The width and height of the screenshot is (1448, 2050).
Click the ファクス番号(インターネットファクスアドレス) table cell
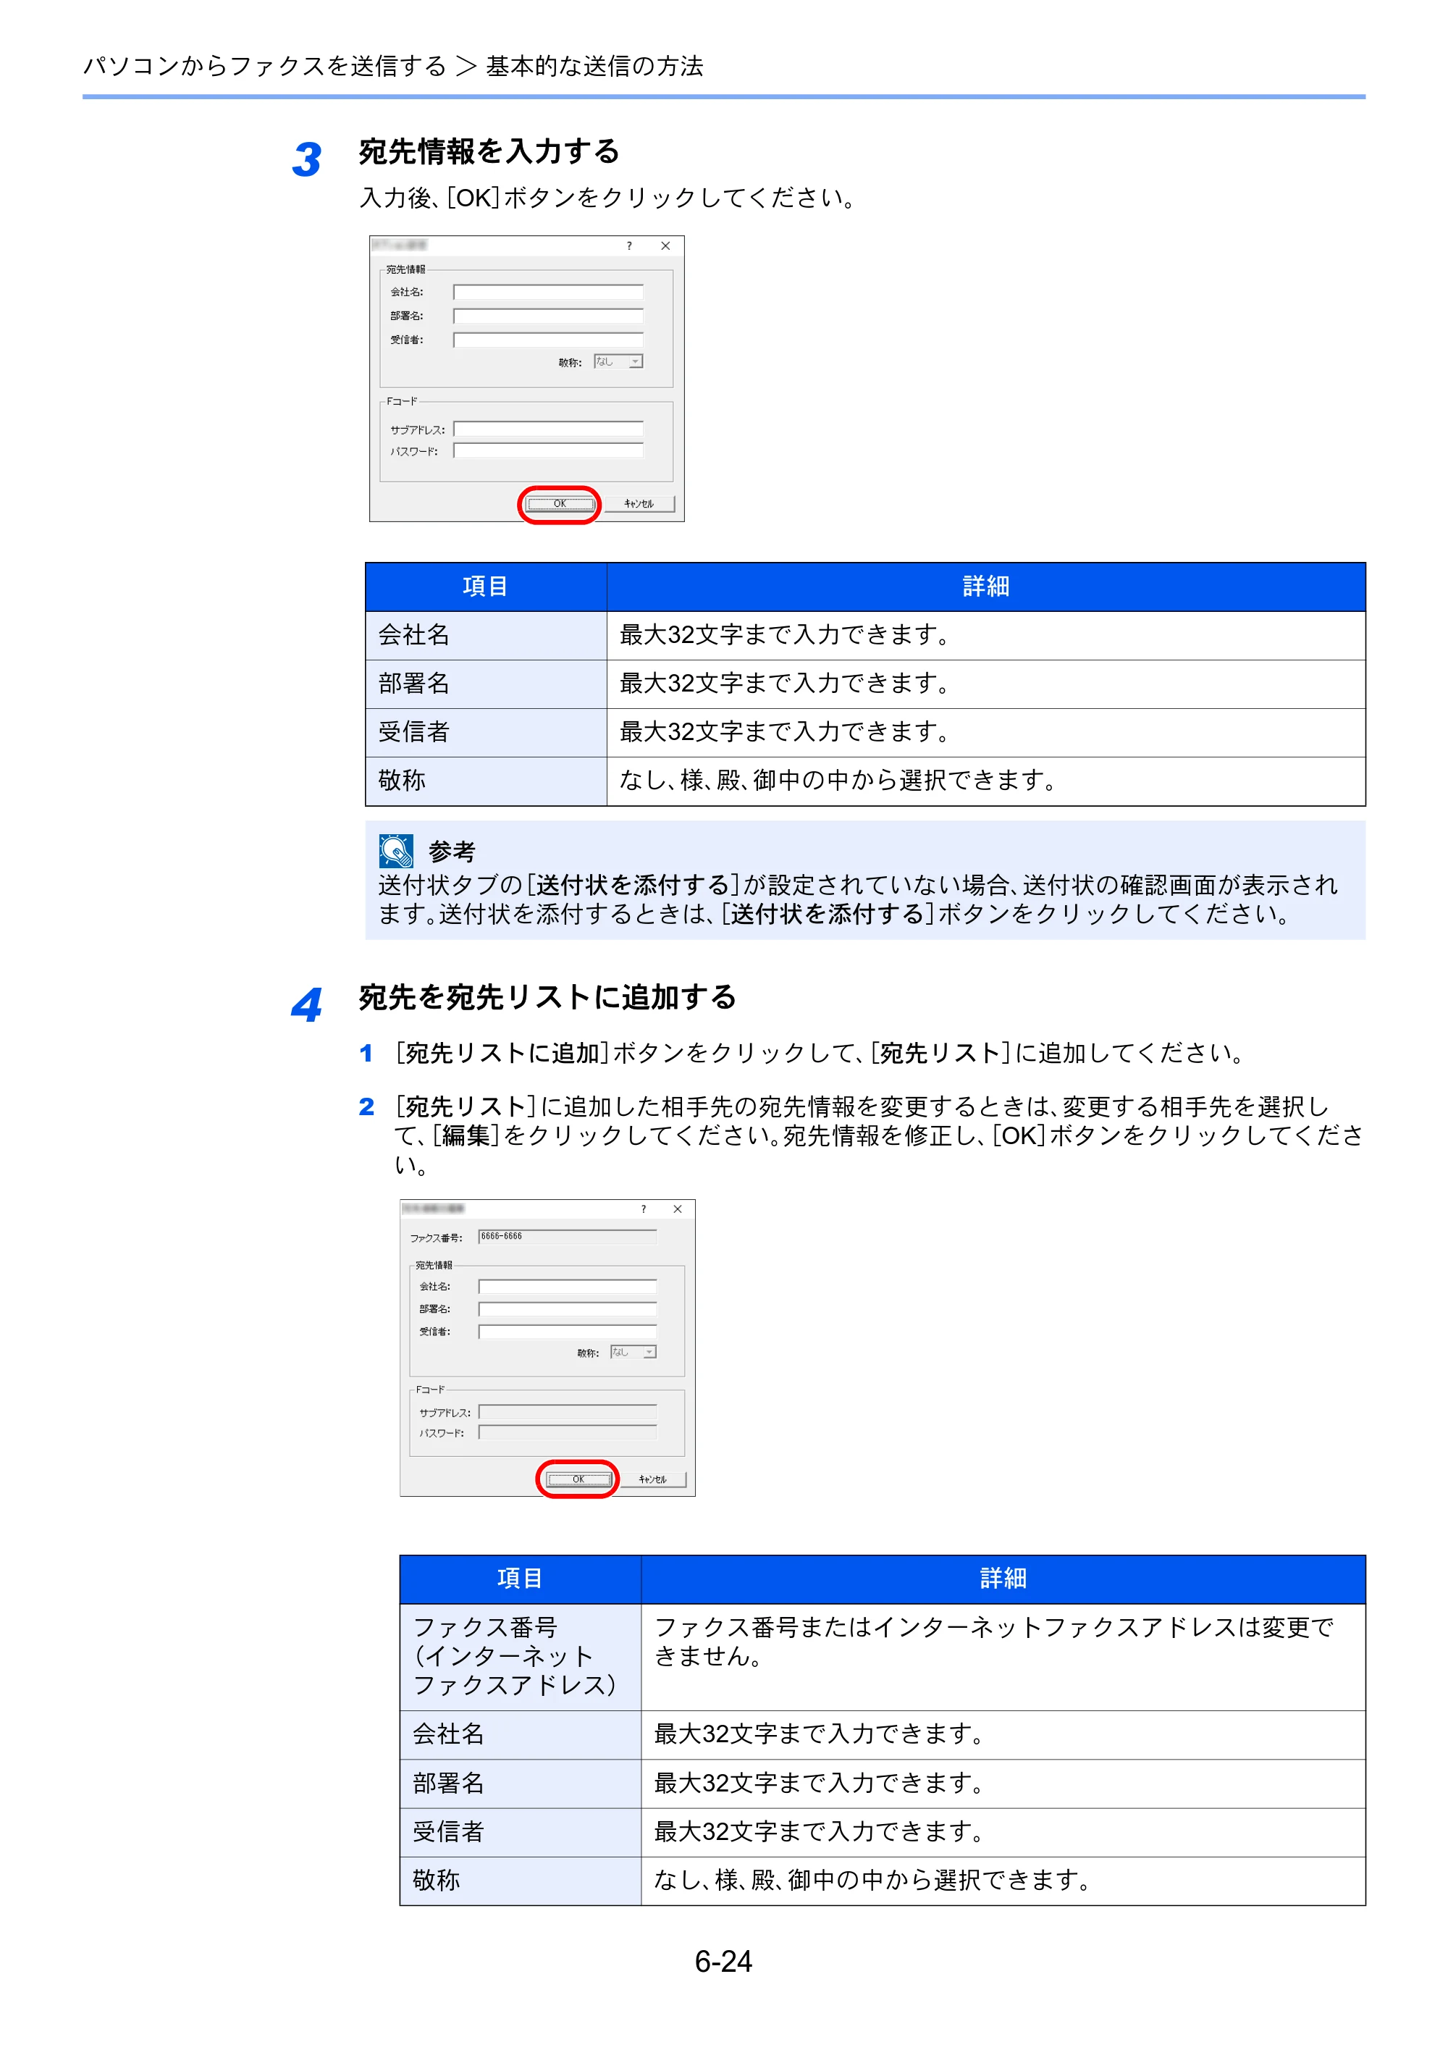(521, 1657)
